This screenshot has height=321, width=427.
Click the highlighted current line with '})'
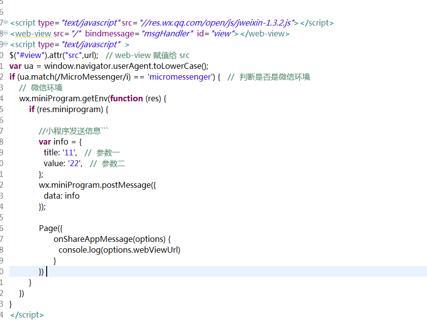point(218,271)
